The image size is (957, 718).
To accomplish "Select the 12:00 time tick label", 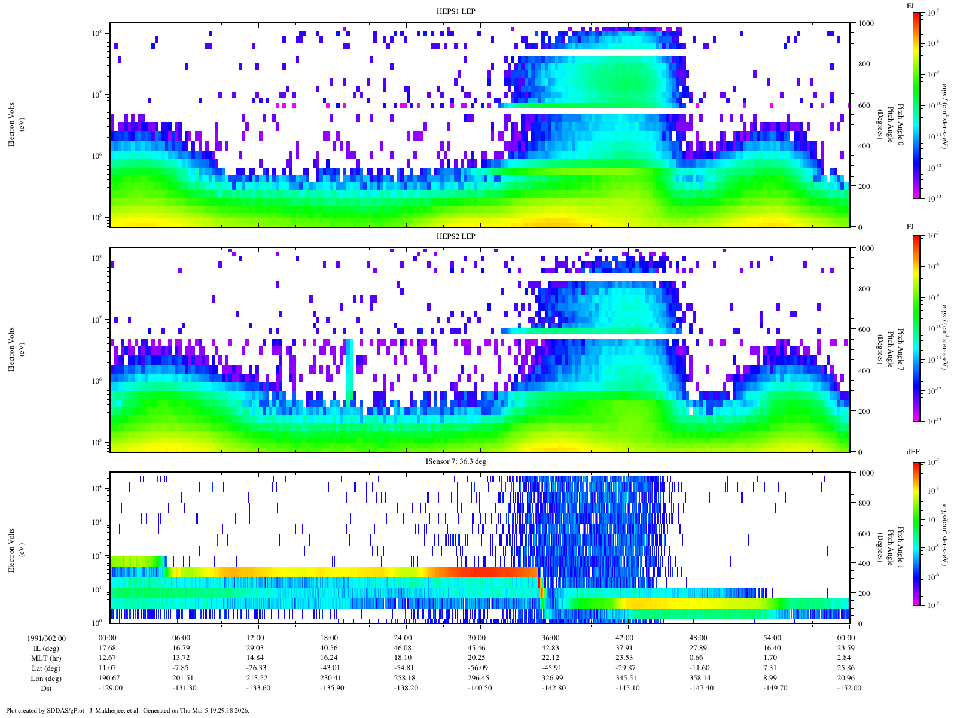I will (x=255, y=638).
